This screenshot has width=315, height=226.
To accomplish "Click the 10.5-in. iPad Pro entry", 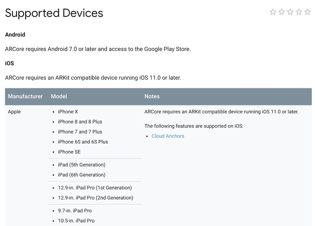I will pyautogui.click(x=76, y=221).
